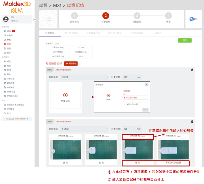Delete 試驗 2 using trash icon

192,70
